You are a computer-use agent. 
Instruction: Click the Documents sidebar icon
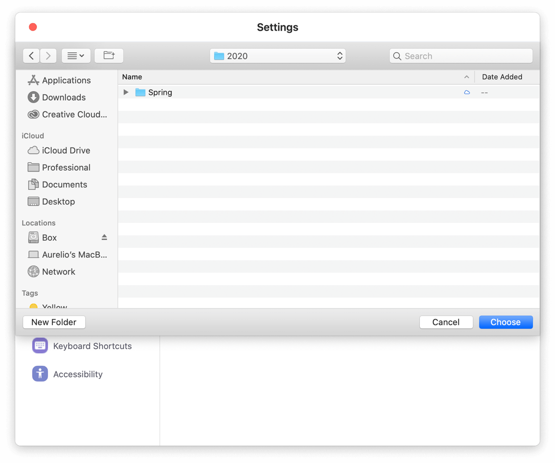coord(33,184)
